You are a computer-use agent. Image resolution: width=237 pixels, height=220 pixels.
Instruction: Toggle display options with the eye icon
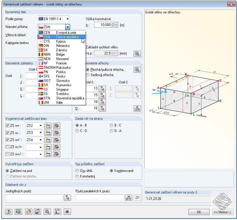(67, 212)
